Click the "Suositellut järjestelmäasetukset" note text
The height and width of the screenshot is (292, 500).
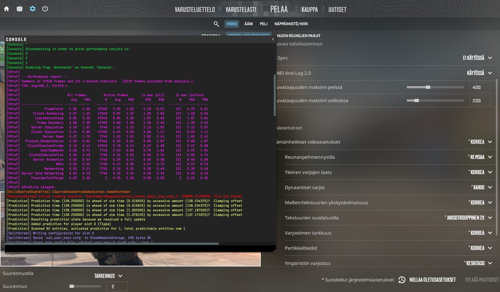[358, 280]
